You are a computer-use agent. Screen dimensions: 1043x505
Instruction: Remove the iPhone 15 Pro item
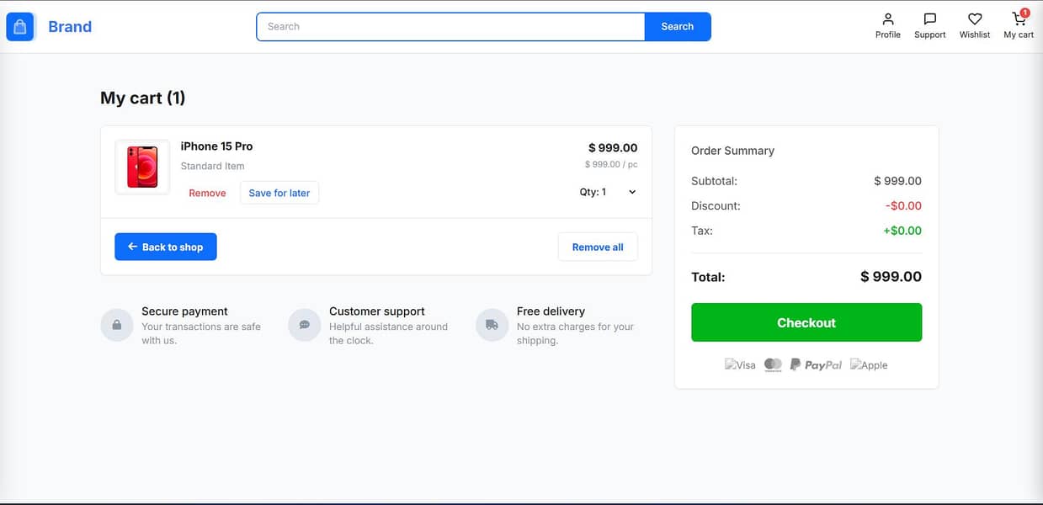tap(207, 193)
